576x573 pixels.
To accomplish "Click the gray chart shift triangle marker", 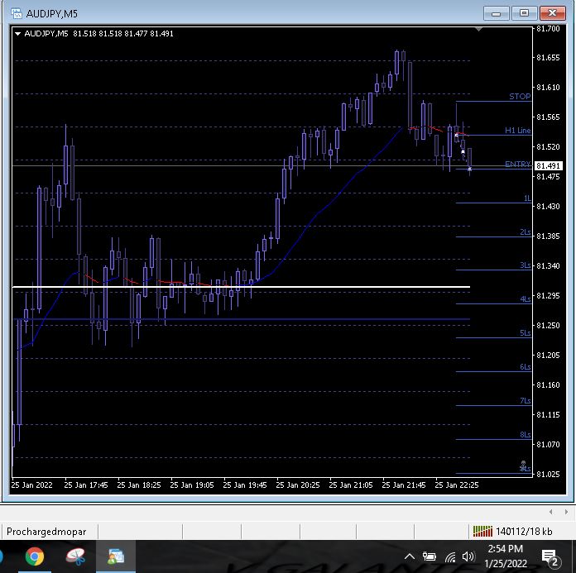I will coord(478,29).
